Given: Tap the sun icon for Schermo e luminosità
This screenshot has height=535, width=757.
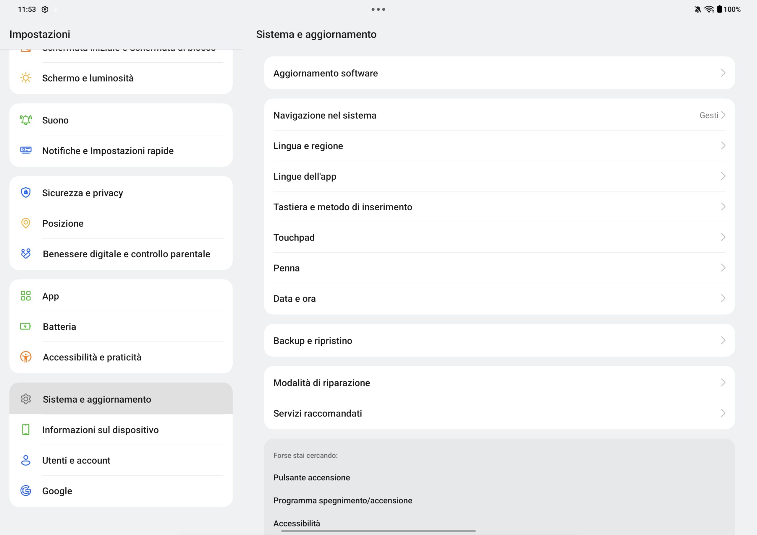Looking at the screenshot, I should [x=26, y=78].
